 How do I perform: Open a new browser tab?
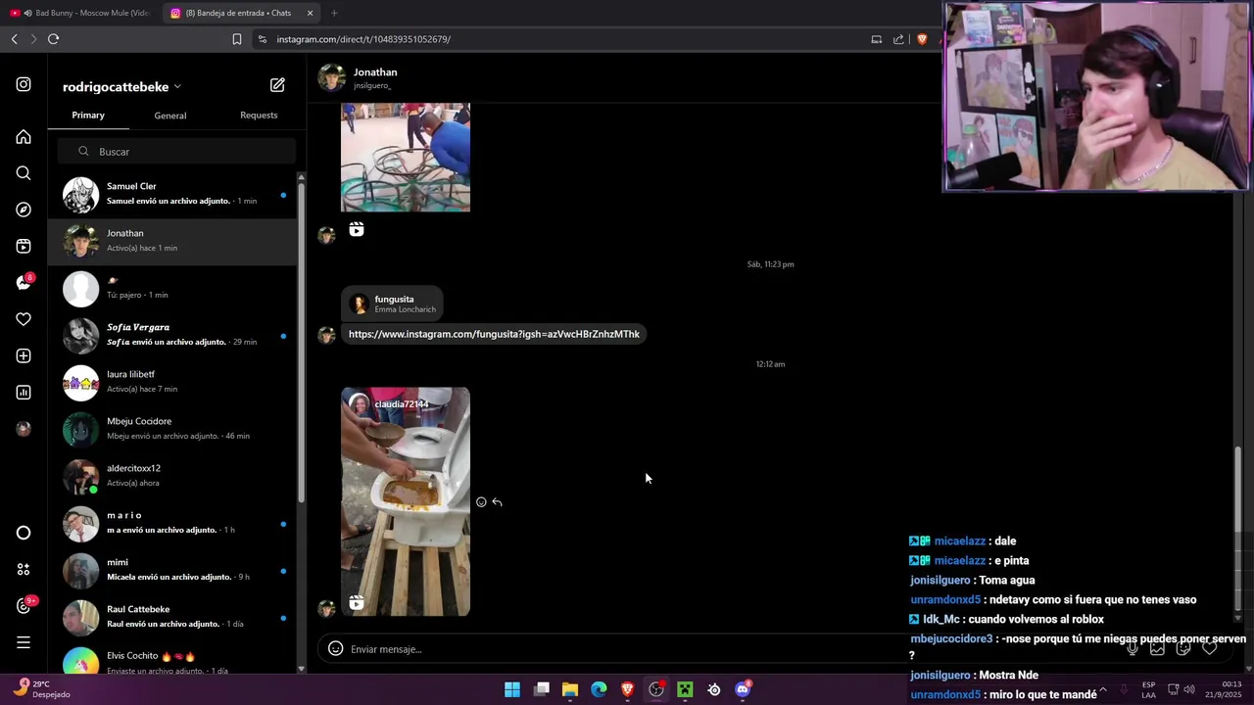334,13
